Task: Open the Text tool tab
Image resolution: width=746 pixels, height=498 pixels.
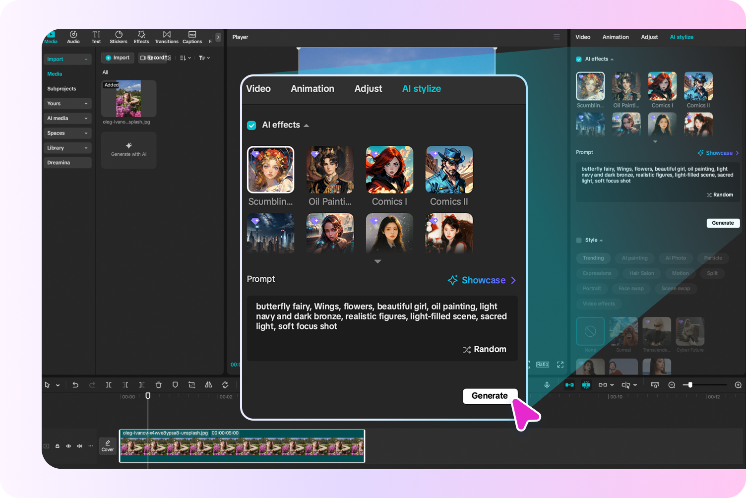Action: tap(96, 37)
